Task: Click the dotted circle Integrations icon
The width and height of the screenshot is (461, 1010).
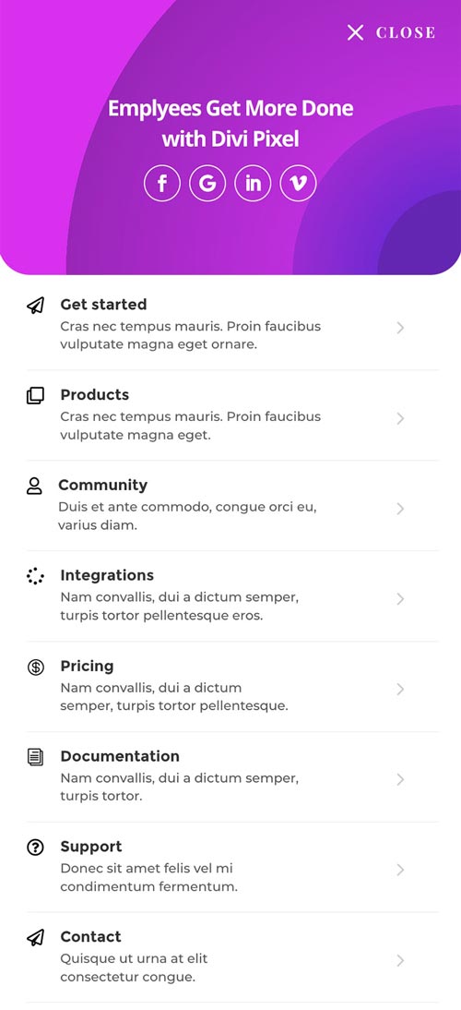Action: (x=35, y=576)
